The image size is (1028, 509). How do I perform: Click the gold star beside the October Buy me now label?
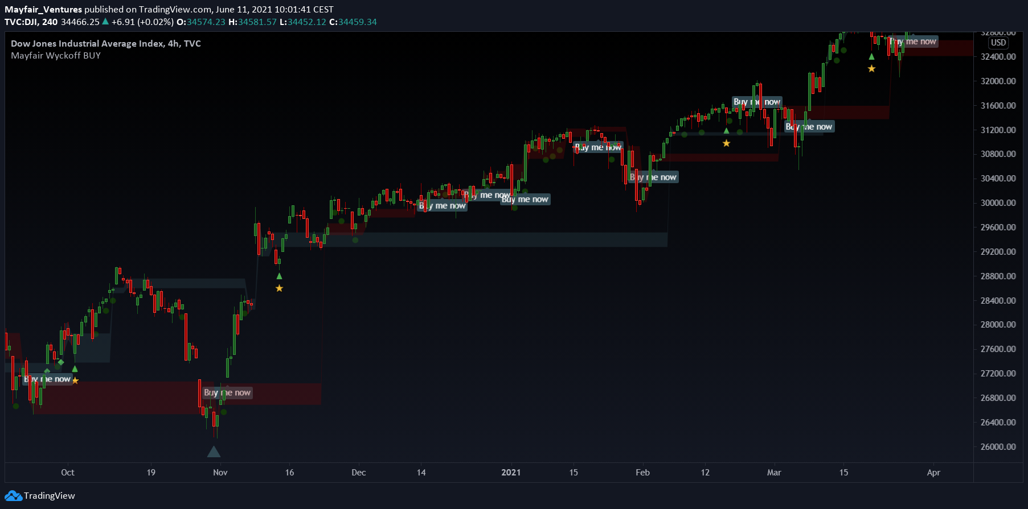pos(75,380)
